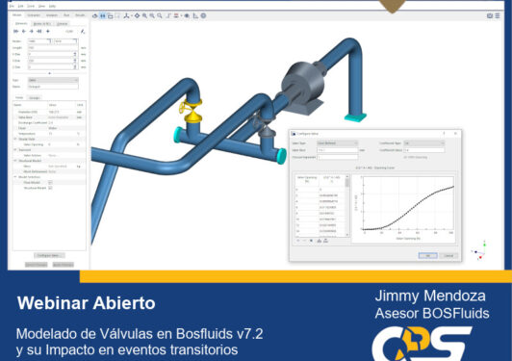This screenshot has height=361, width=512.
Task: Open the Valve Type dropdown in dialog
Action: pyautogui.click(x=337, y=143)
